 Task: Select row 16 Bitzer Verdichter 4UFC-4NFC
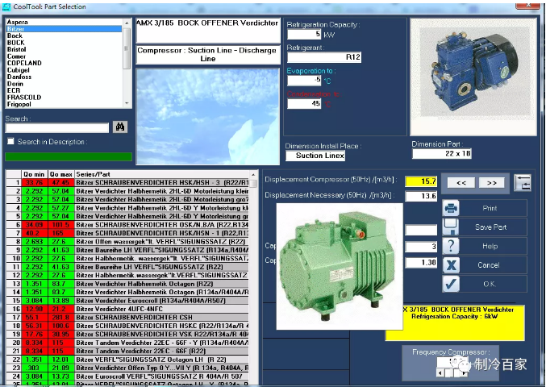(x=127, y=309)
